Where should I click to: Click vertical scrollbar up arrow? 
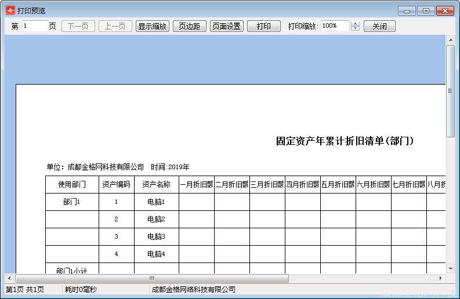pyautogui.click(x=450, y=40)
